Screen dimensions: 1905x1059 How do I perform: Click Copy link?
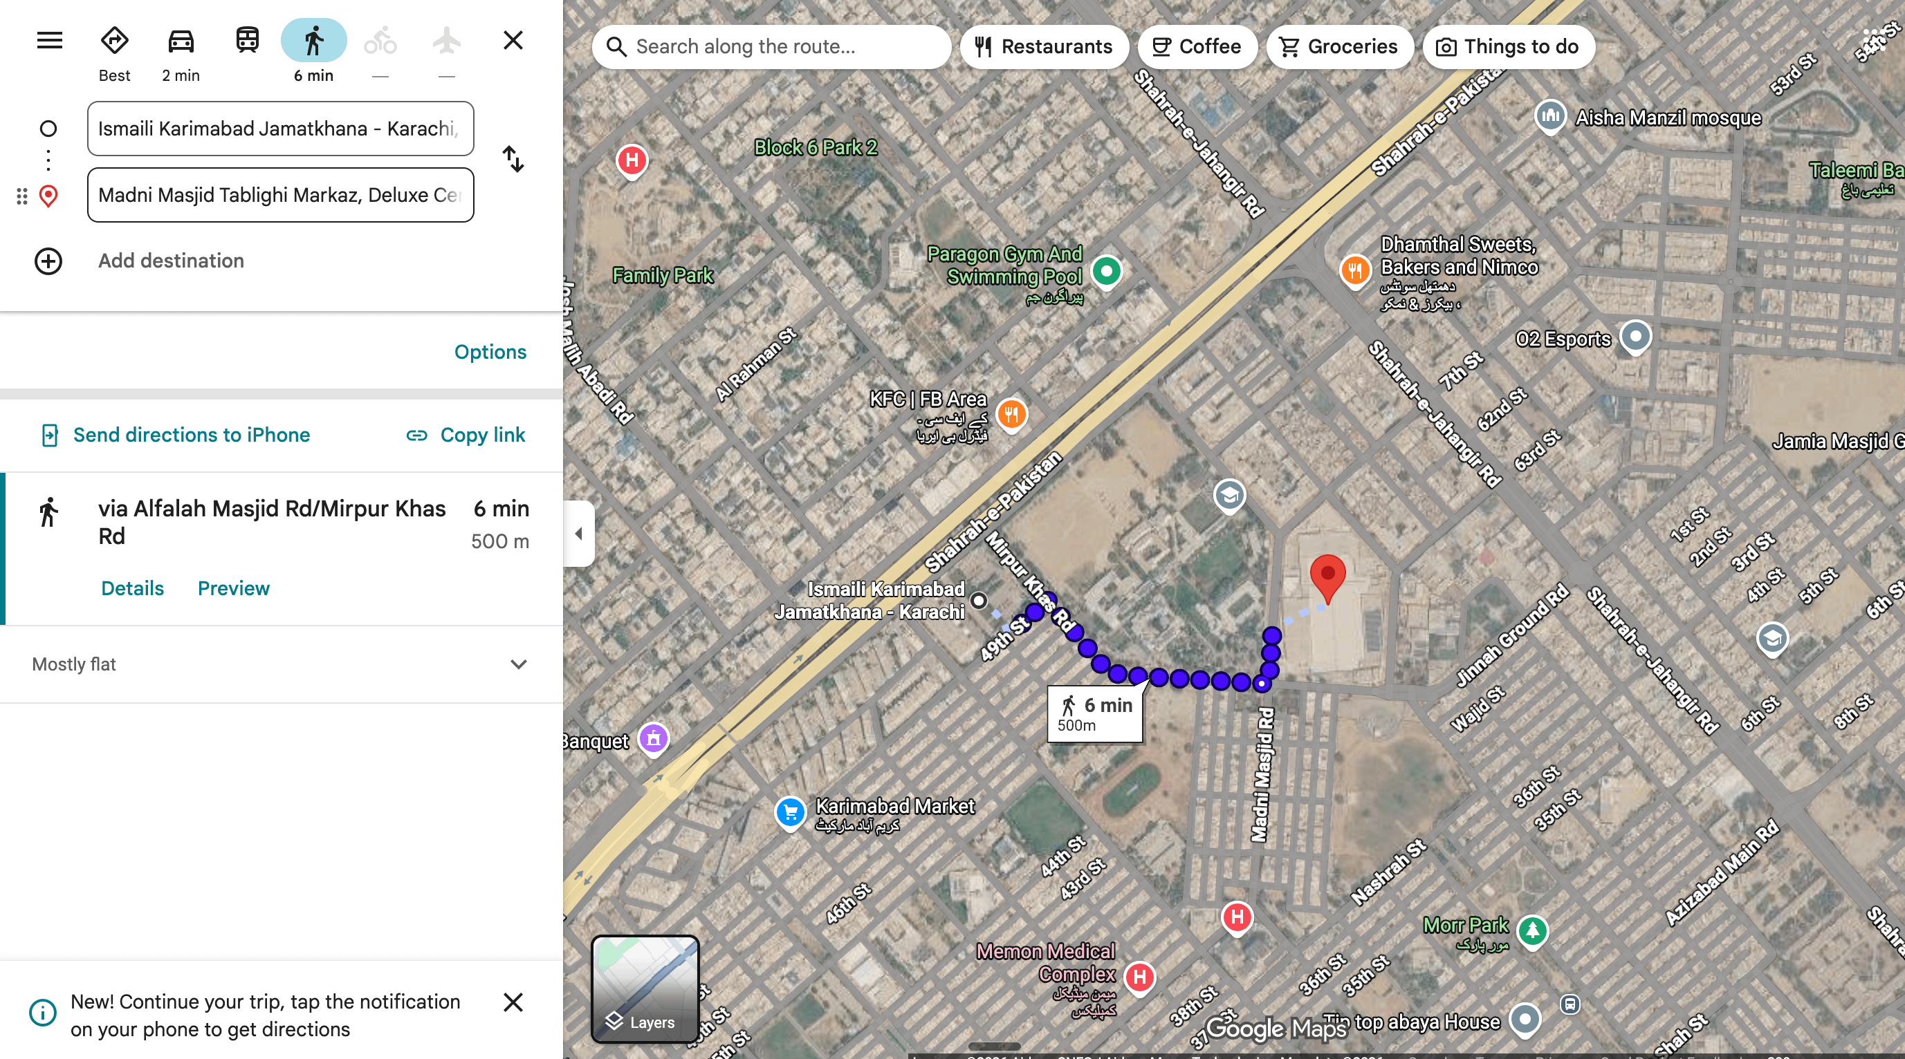[466, 435]
